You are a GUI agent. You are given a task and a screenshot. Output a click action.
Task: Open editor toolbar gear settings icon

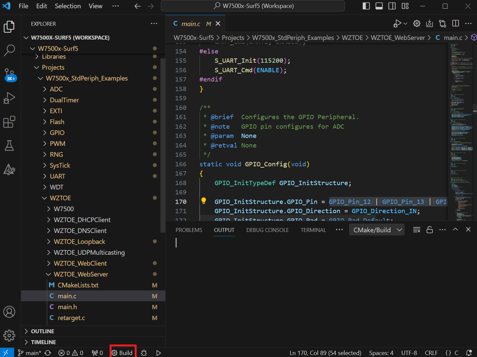tap(417, 23)
